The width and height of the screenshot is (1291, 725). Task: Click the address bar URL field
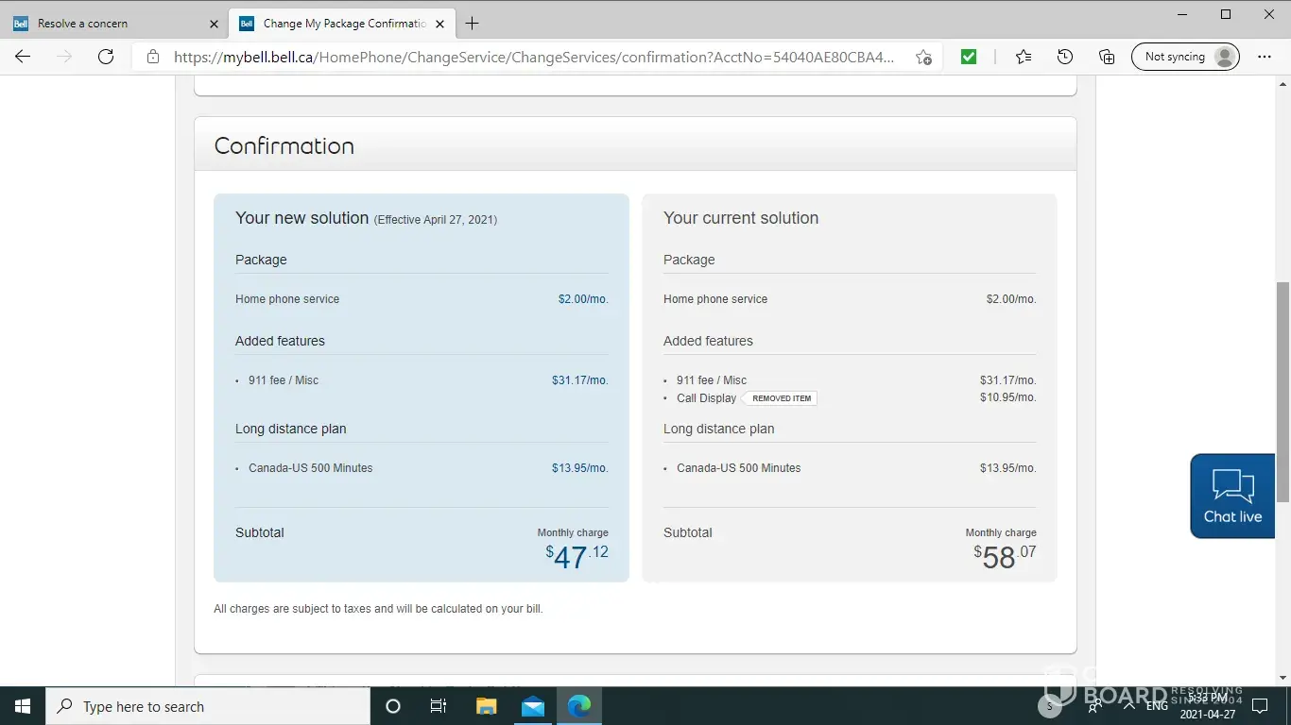534,57
